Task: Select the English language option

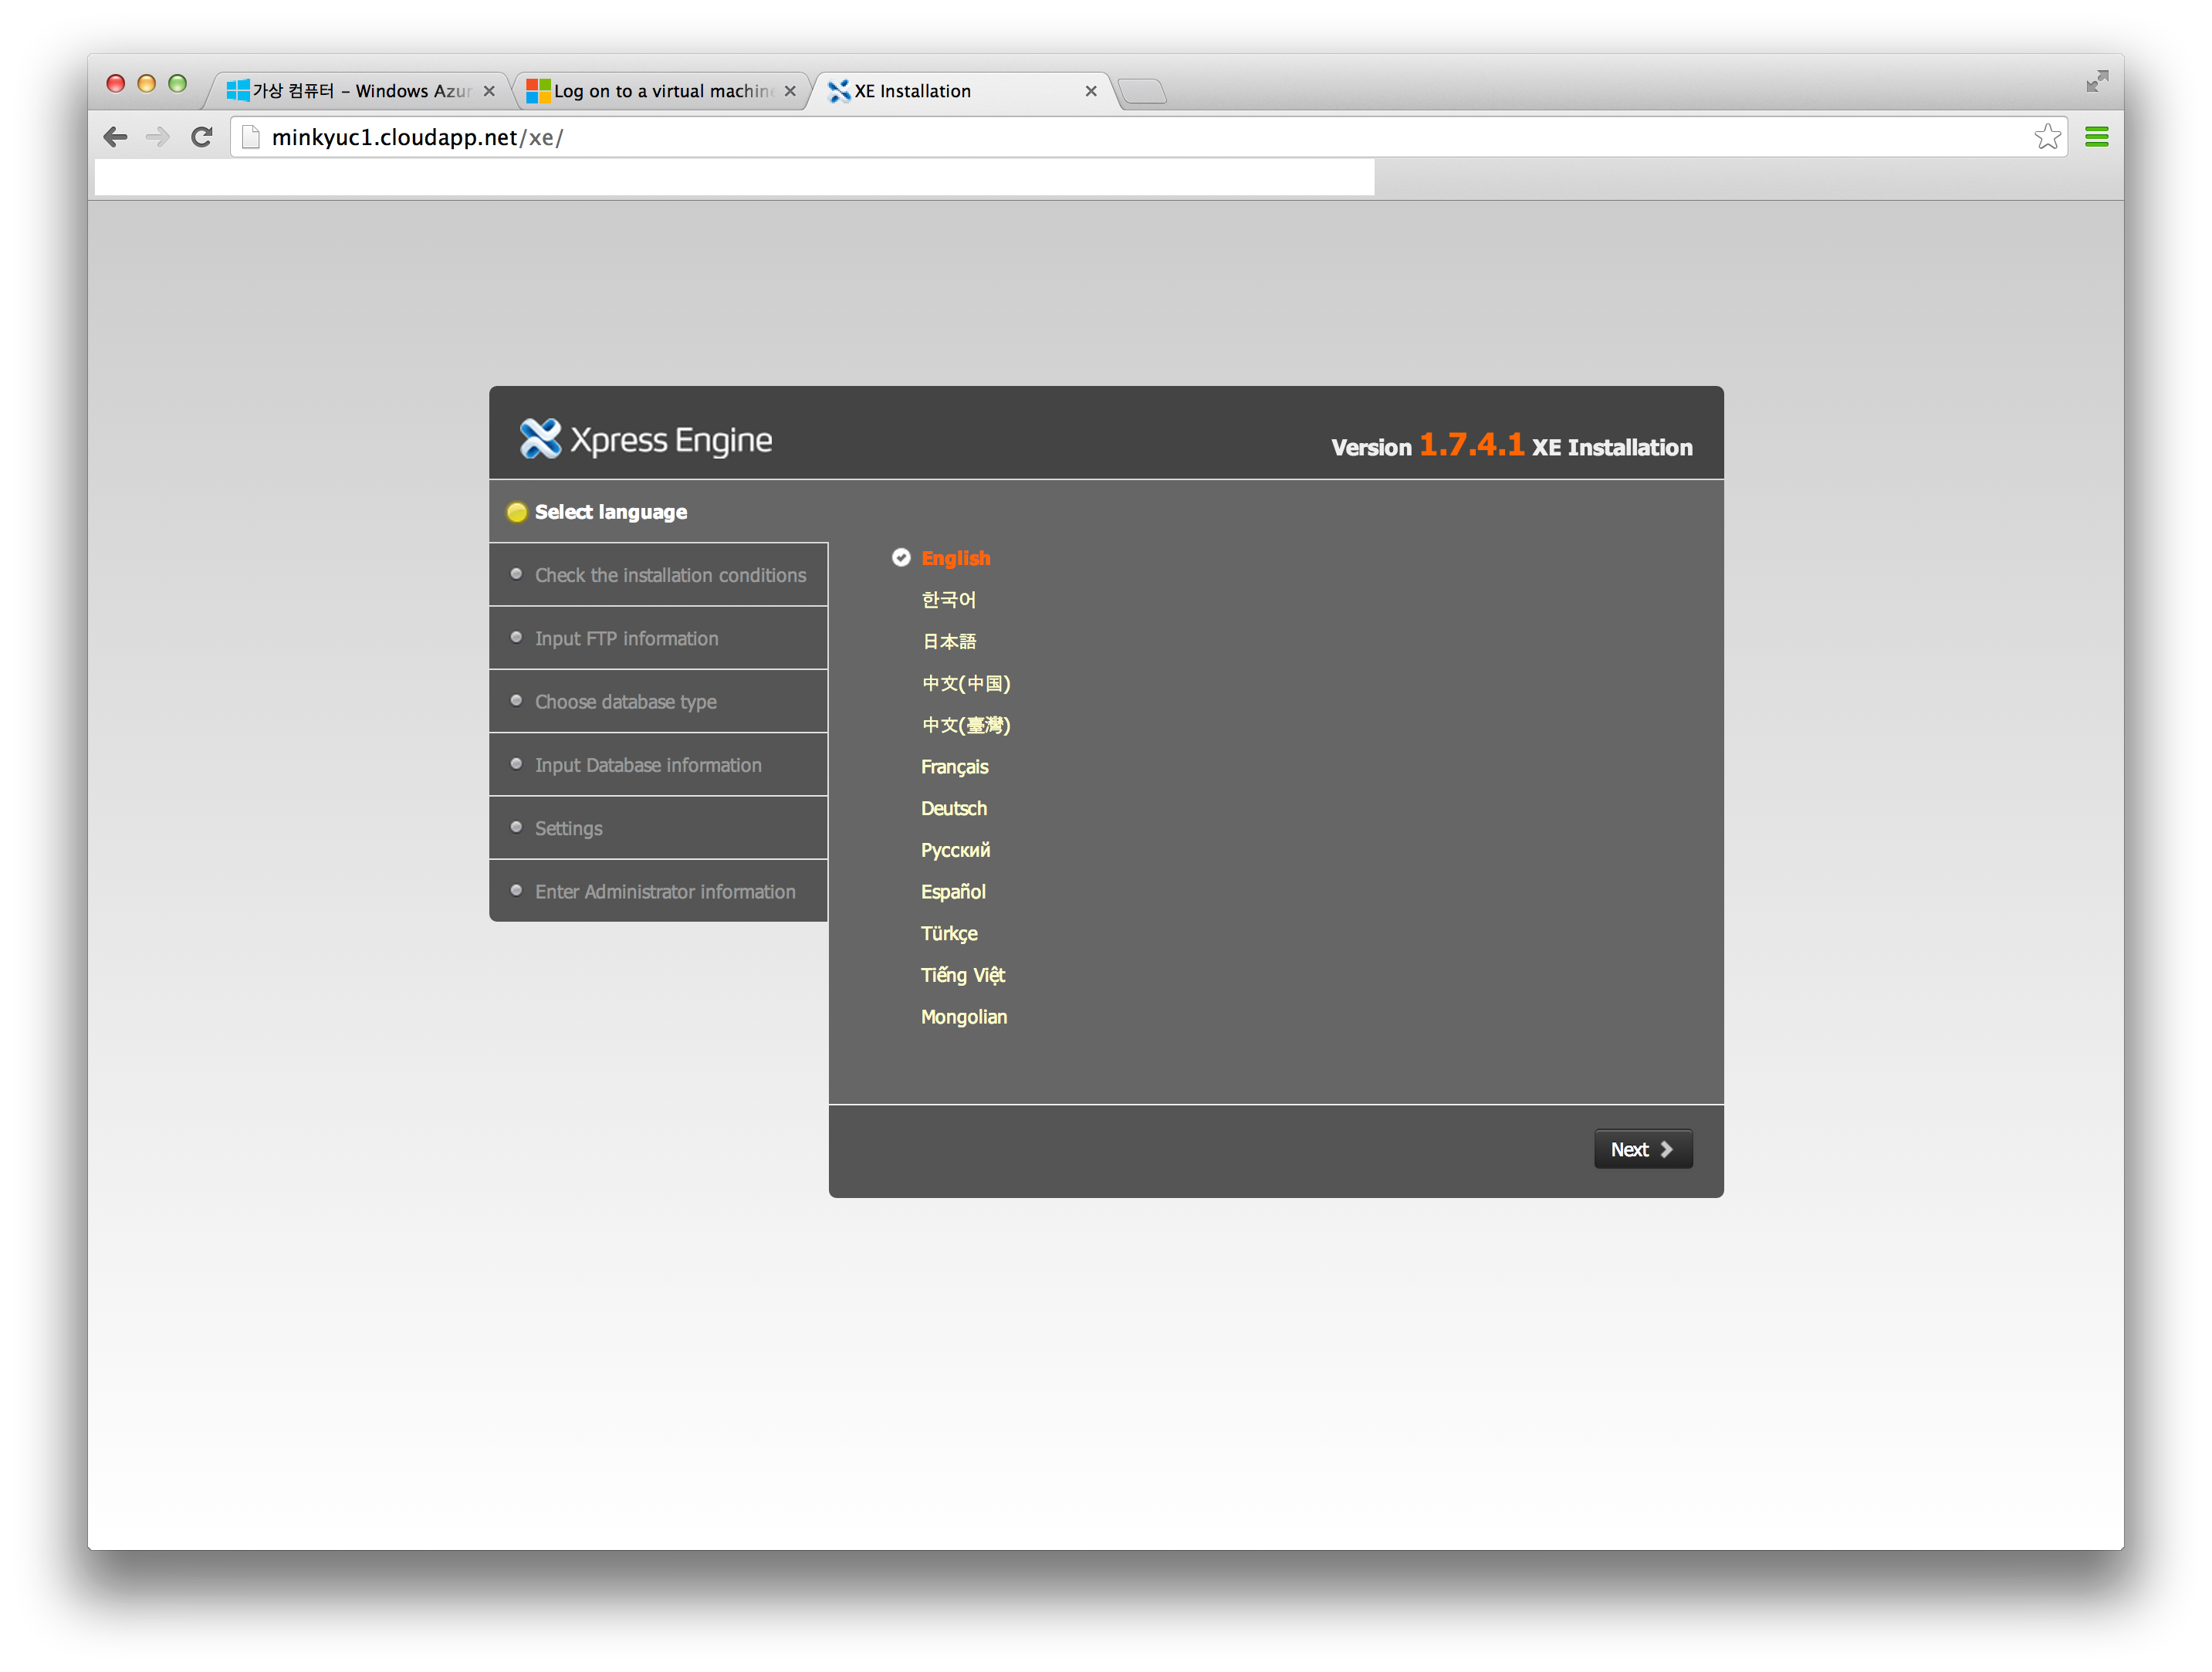Action: click(x=955, y=558)
